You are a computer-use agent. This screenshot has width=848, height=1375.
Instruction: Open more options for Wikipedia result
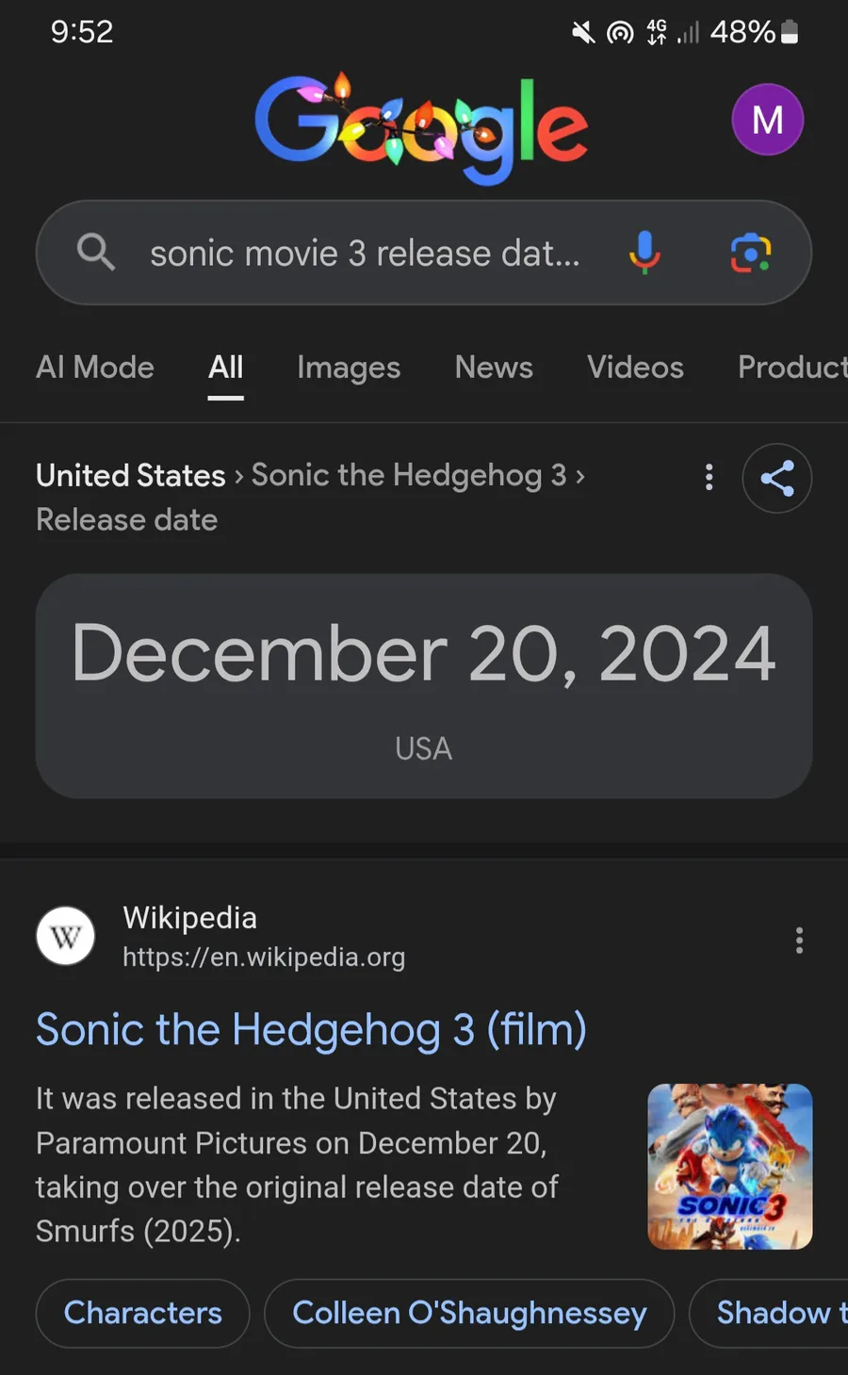799,940
